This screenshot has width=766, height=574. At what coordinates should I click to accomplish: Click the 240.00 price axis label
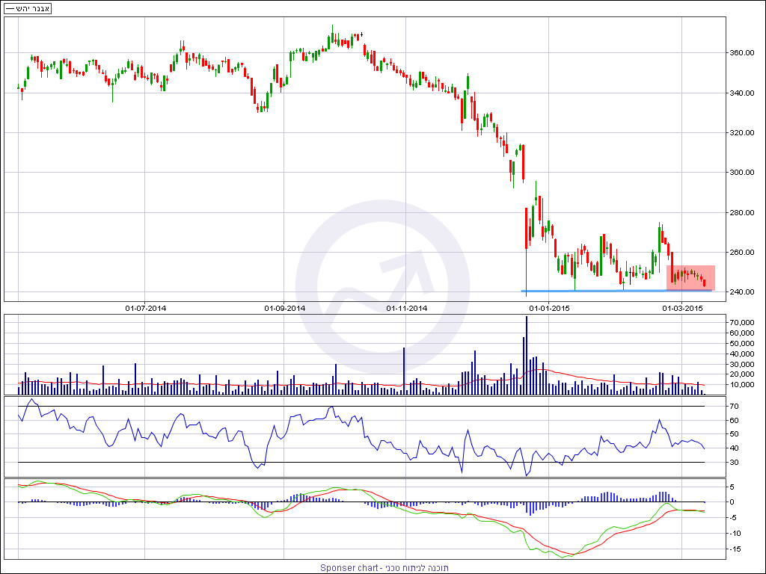[x=742, y=292]
